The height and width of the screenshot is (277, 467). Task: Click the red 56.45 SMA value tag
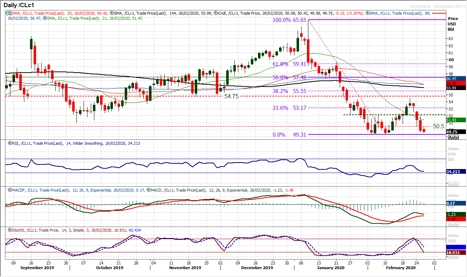456,83
